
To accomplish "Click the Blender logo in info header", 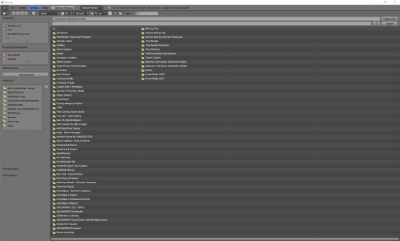I will (109, 7).
